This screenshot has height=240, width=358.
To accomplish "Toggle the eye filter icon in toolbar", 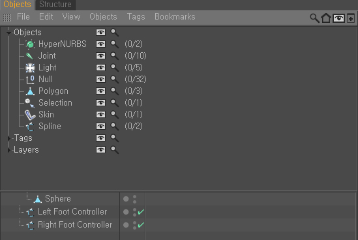I will 338,18.
